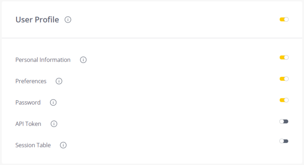Screen dimensions: 304x165
Task: Click the divider line under User Profile header
Action: (x=152, y=38)
